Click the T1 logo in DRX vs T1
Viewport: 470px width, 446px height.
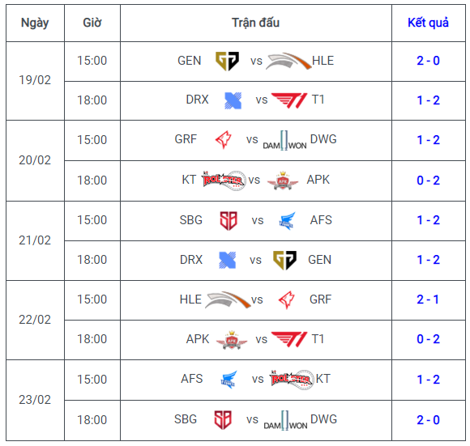(289, 100)
